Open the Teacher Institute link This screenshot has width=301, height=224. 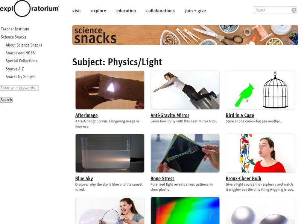[15, 29]
